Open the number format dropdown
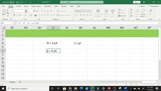Screen dimensions: 161x91 click(x=91, y=11)
